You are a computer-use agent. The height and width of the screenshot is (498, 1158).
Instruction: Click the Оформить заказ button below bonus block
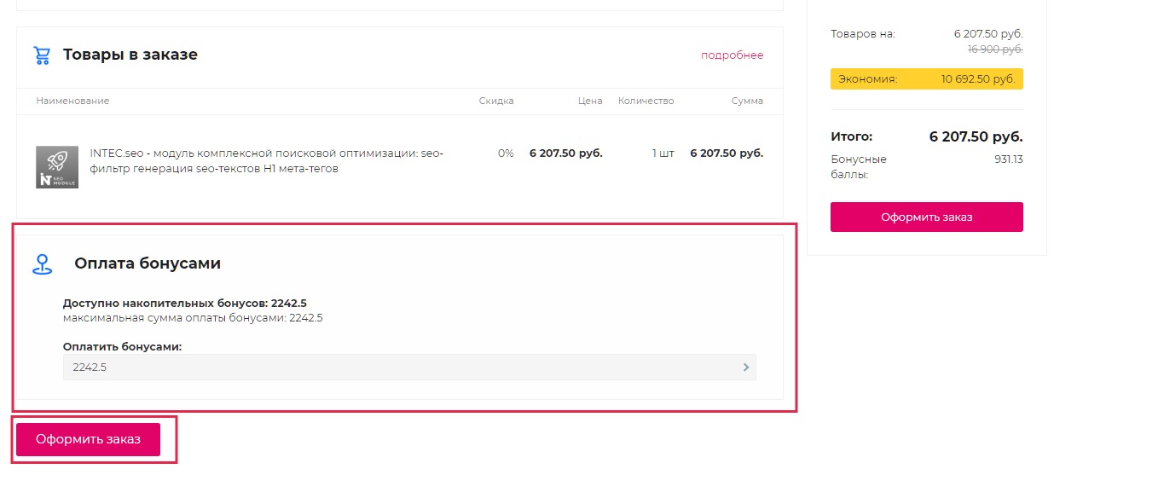coord(88,439)
